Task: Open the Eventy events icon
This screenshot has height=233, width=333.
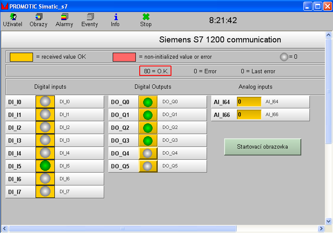Action: pyautogui.click(x=90, y=20)
